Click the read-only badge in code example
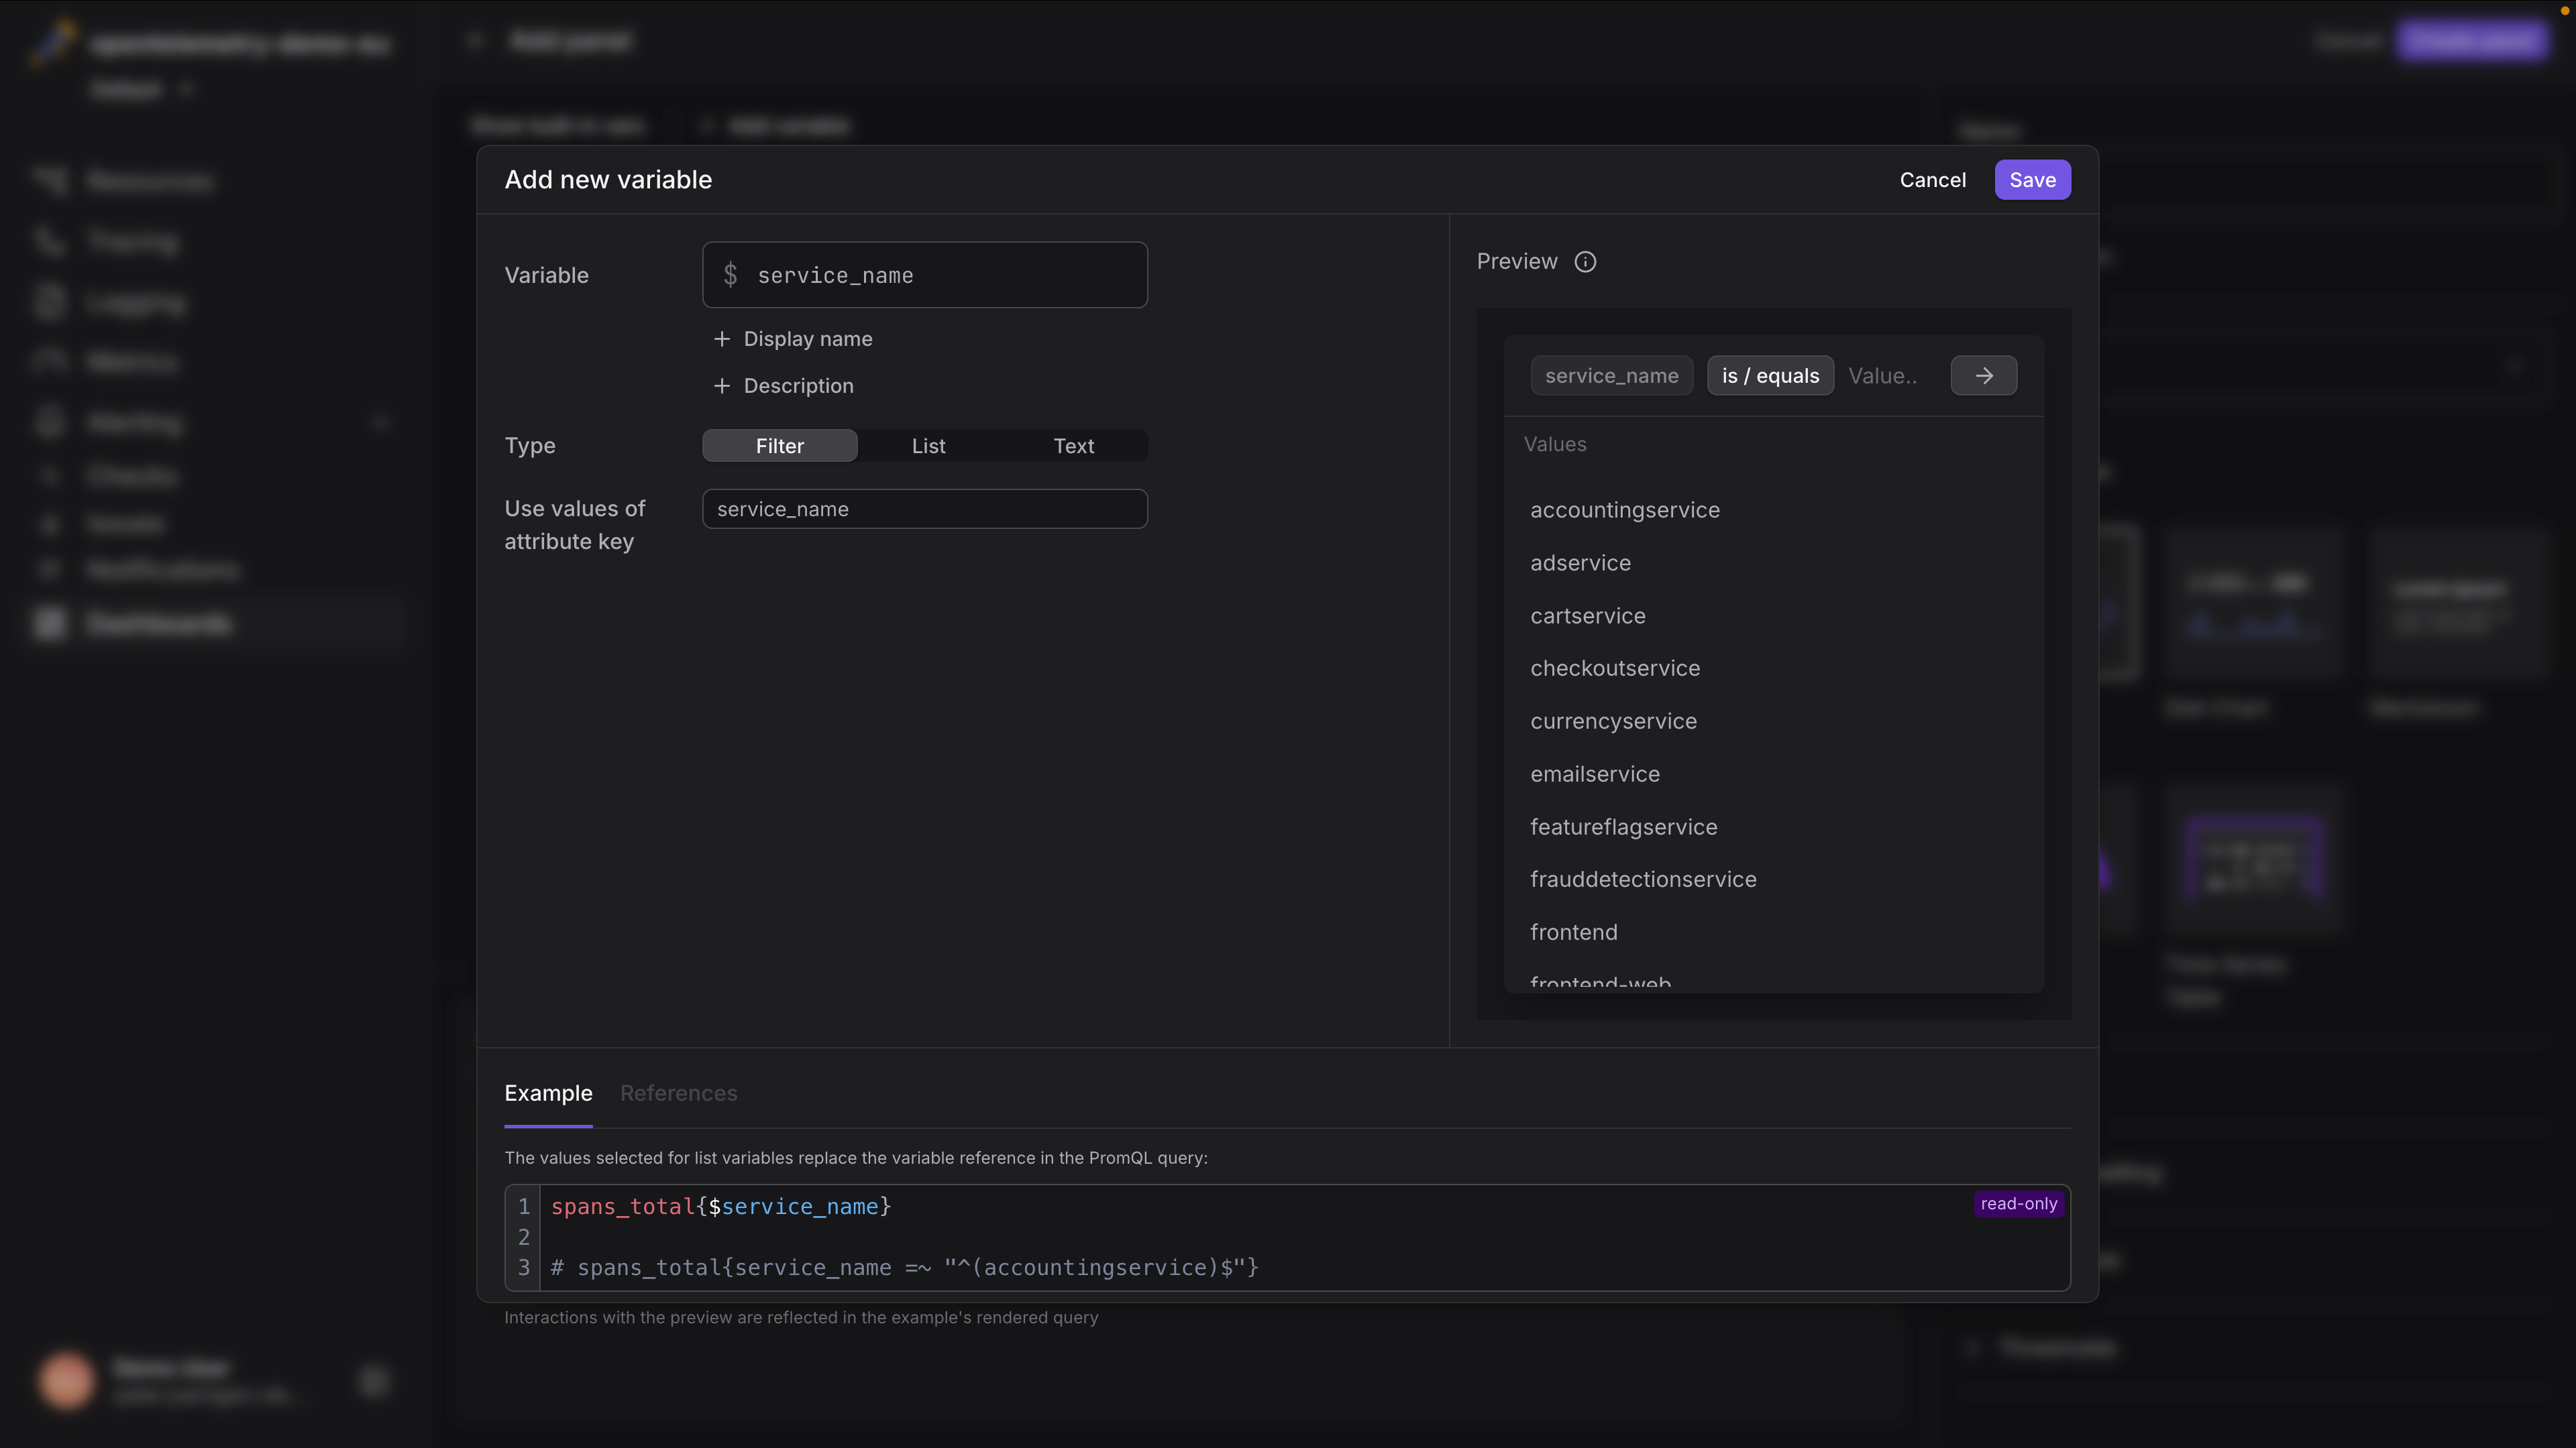Viewport: 2576px width, 1448px height. [x=2019, y=1204]
